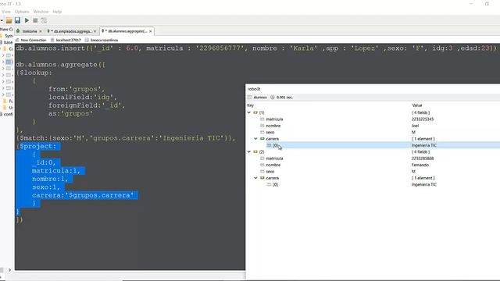Collapse result document (1)
500x281 pixels.
(x=249, y=112)
